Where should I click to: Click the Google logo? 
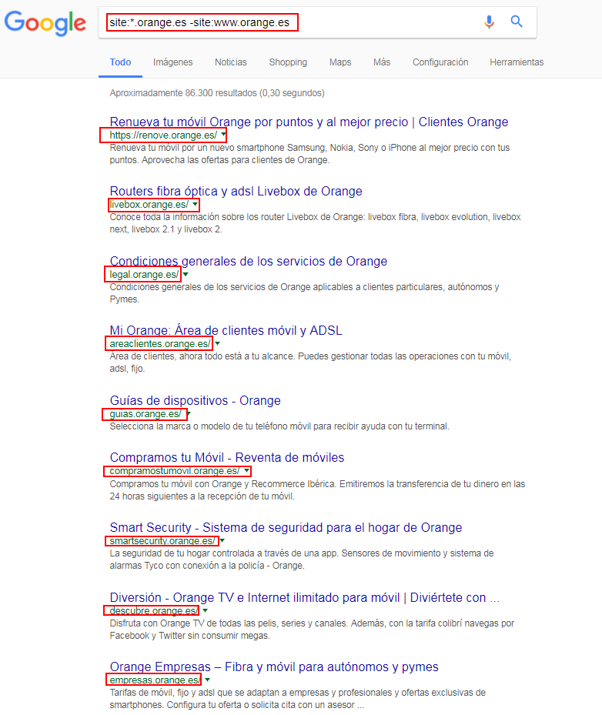[x=45, y=22]
